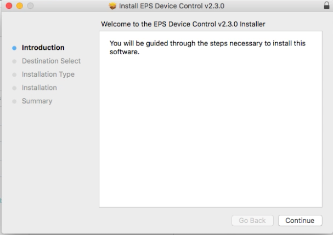Click the bullet next to the Installation step

[14, 88]
